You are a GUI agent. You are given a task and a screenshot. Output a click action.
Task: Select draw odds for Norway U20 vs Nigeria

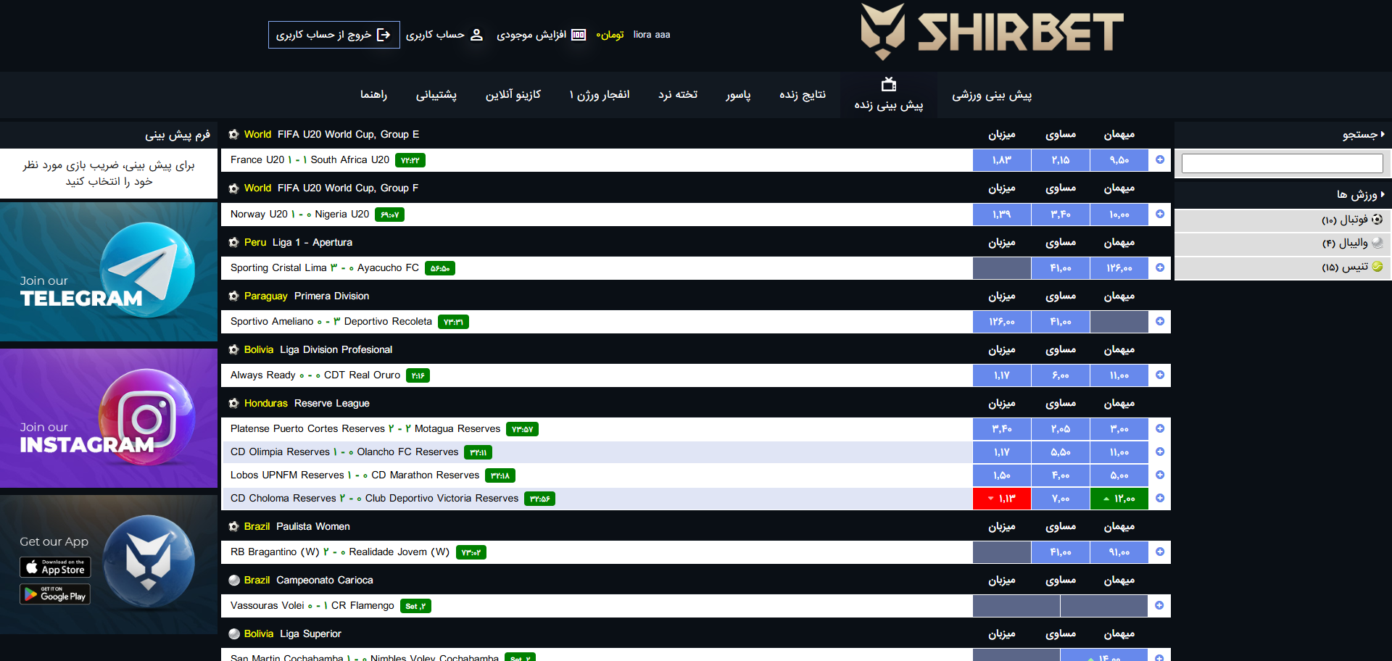pyautogui.click(x=1060, y=215)
